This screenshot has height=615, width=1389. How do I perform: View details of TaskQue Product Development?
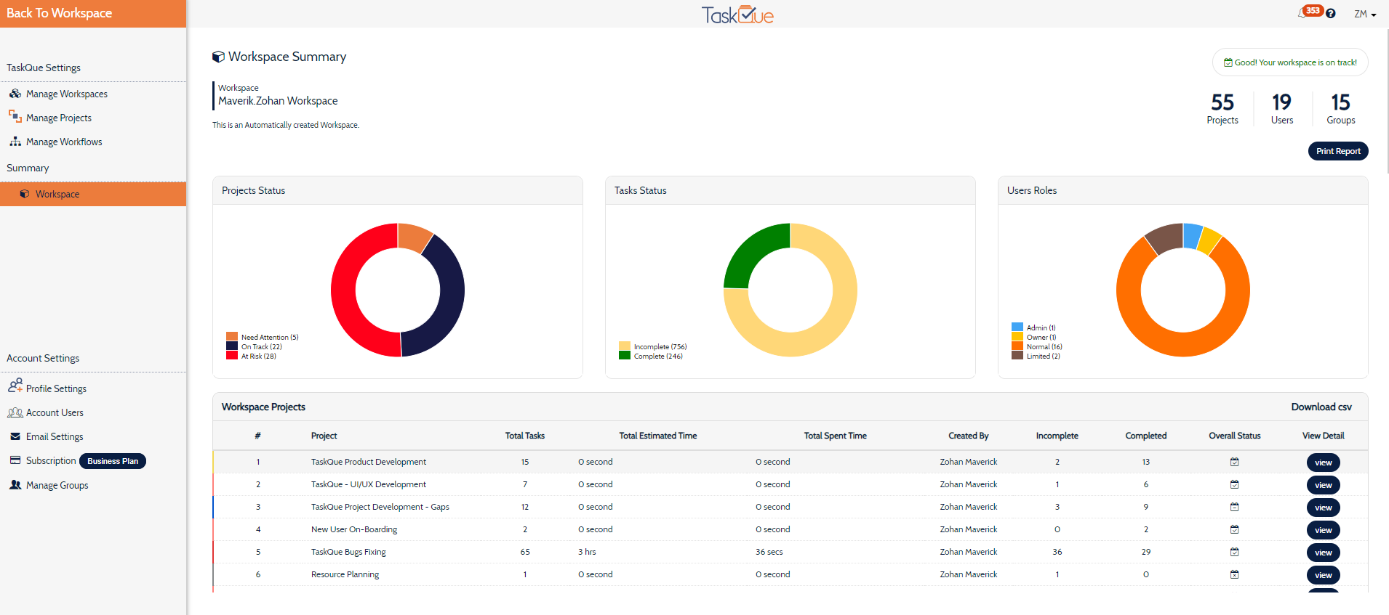(x=1323, y=463)
